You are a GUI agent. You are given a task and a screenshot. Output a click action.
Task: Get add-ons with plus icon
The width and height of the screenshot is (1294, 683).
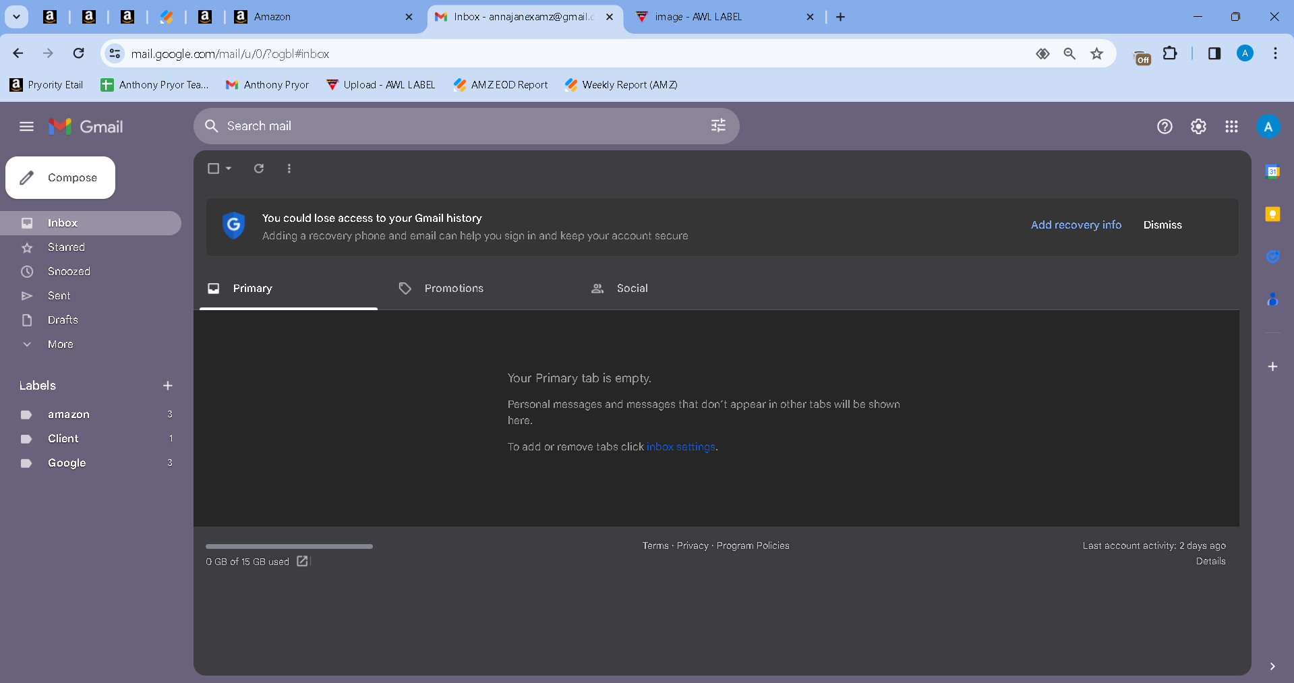[x=1272, y=366]
